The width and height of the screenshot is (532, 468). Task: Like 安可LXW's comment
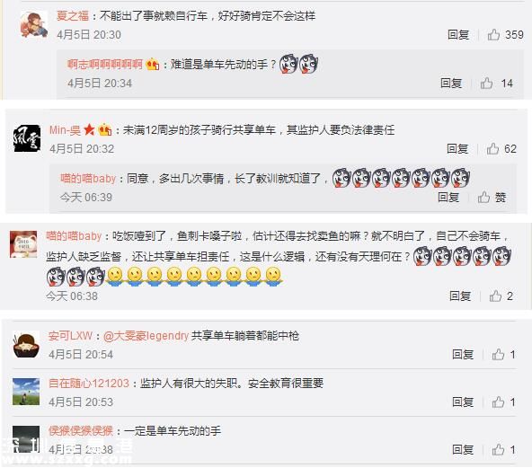pyautogui.click(x=498, y=355)
